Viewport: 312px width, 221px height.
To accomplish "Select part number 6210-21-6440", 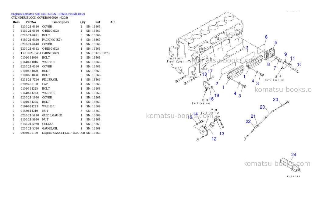I will pyautogui.click(x=30, y=44).
